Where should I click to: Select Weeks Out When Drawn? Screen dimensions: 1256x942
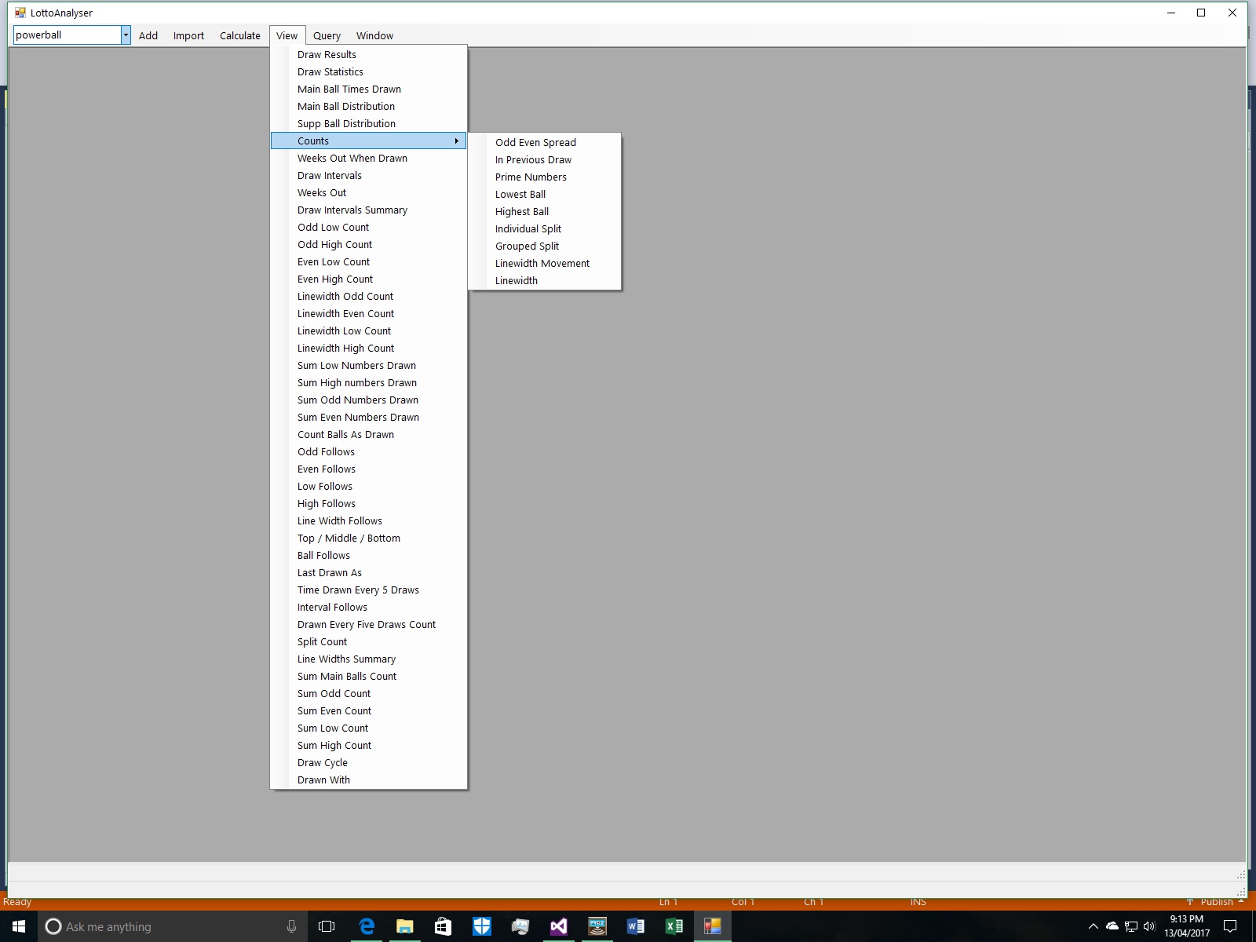(x=368, y=158)
